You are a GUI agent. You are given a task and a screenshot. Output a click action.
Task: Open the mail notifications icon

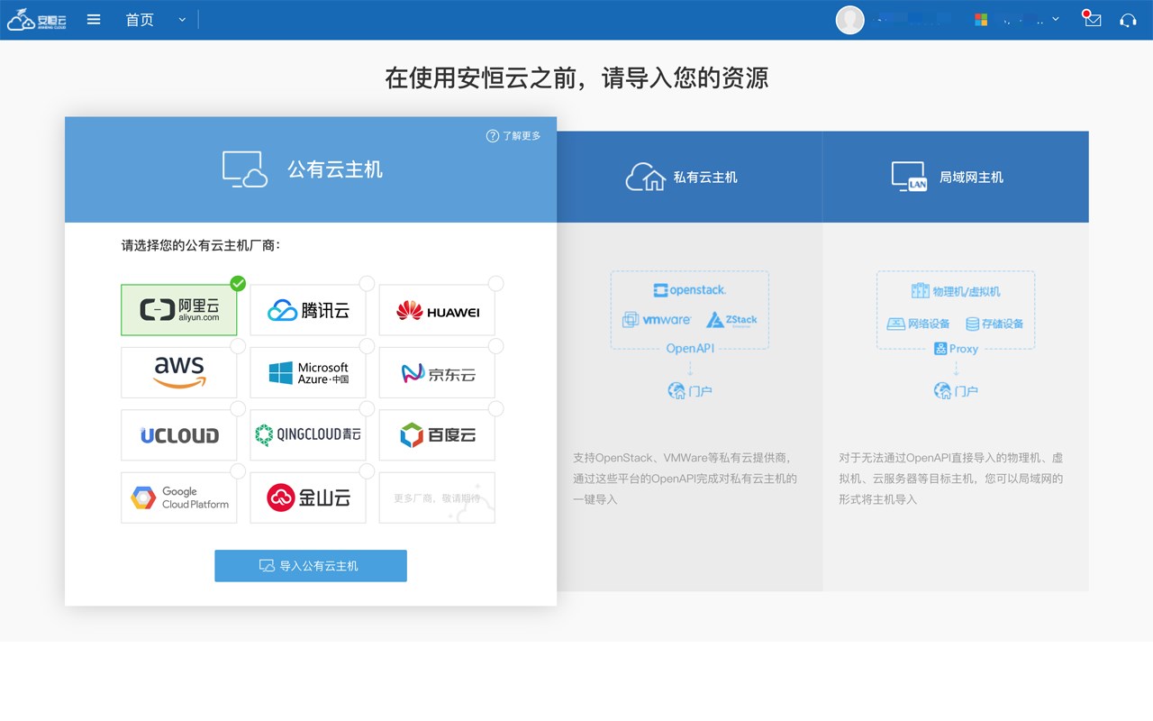[x=1093, y=19]
